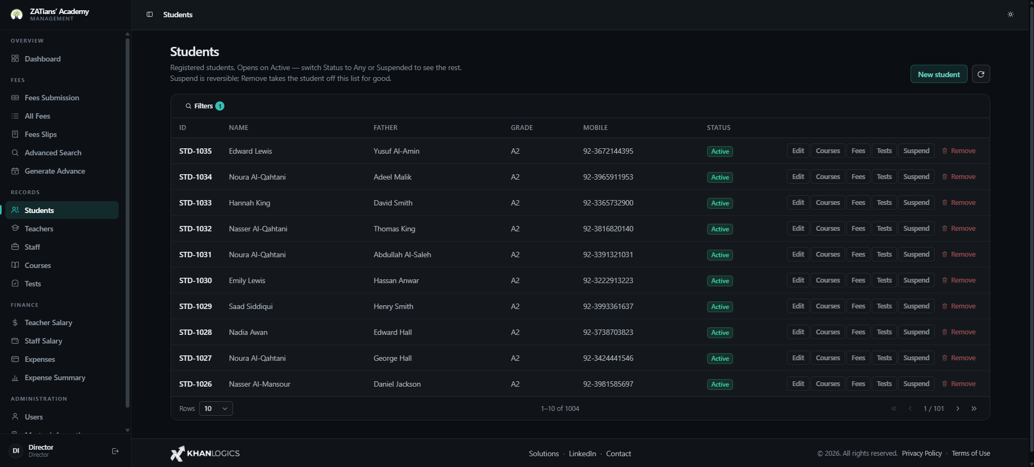The width and height of the screenshot is (1034, 467).
Task: Click the Tests clipboard icon
Action: coord(15,284)
